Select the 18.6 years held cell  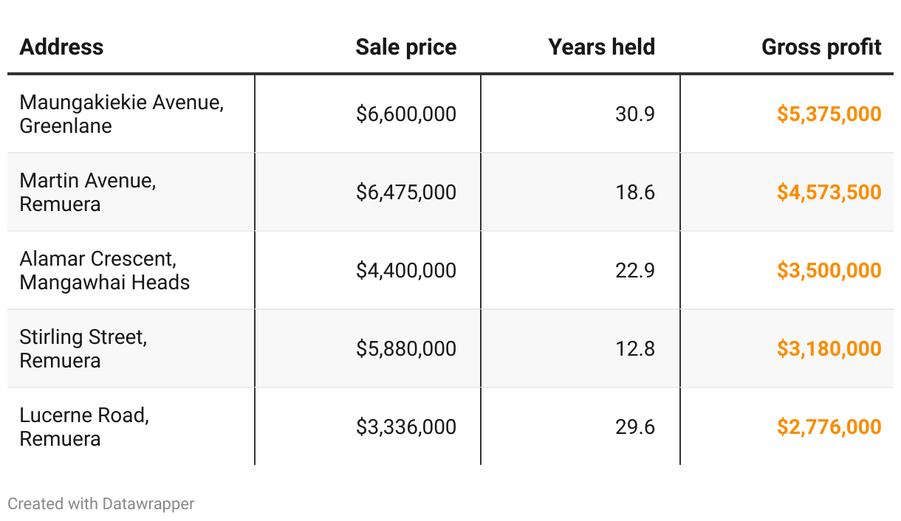tap(635, 192)
